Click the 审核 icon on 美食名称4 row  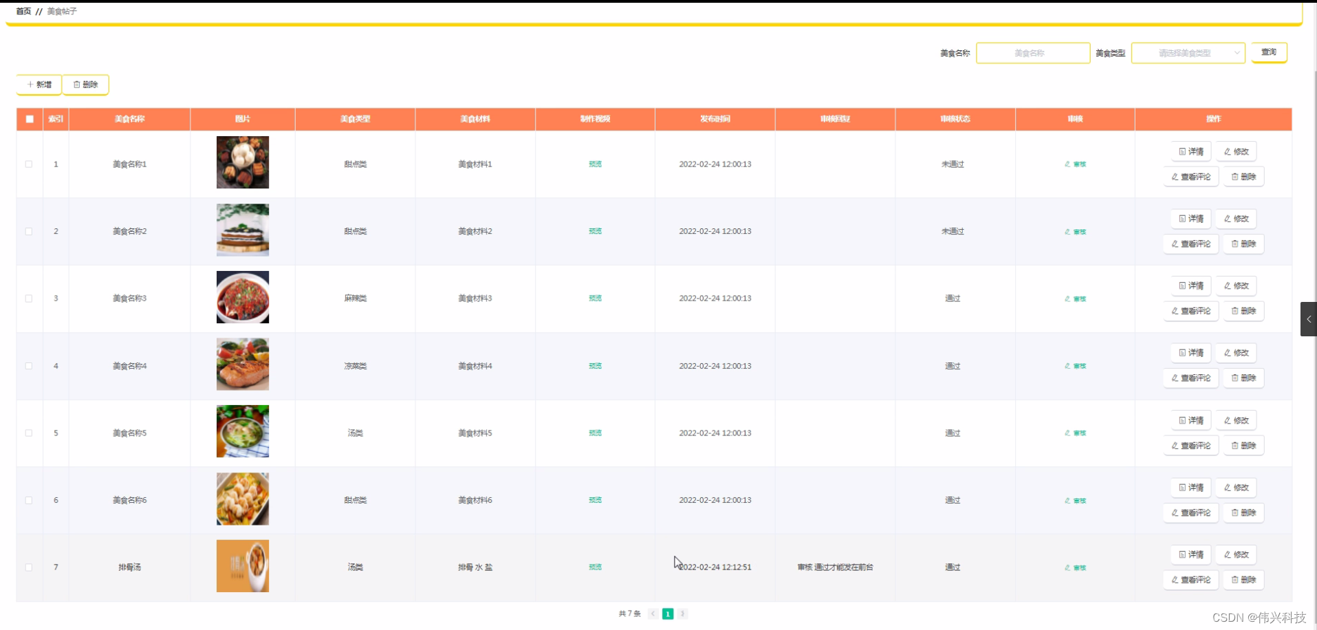coord(1074,366)
